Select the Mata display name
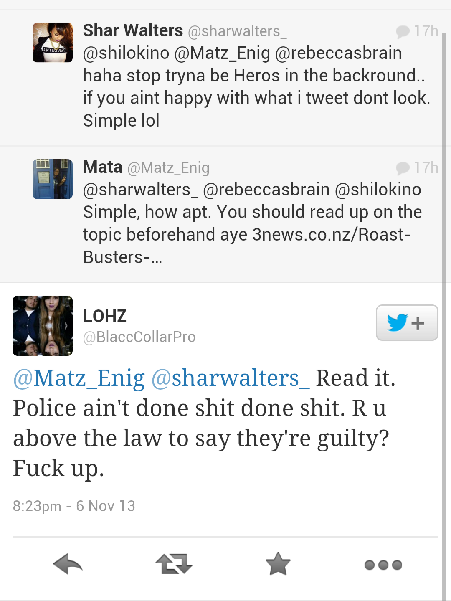451x601 pixels. coord(103,167)
